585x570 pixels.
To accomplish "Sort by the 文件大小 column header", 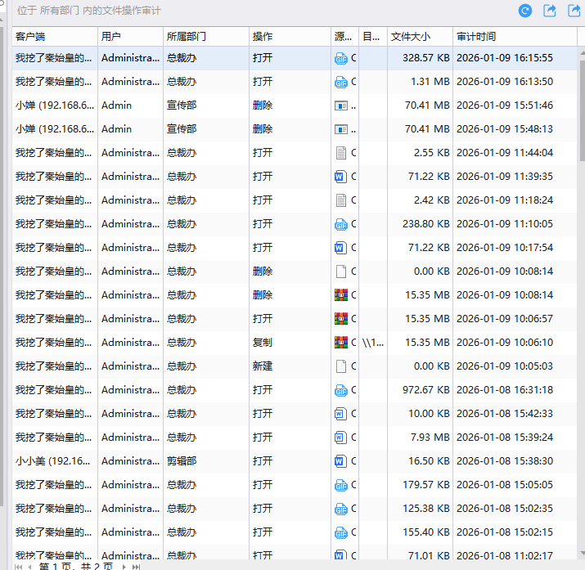I will pyautogui.click(x=419, y=37).
